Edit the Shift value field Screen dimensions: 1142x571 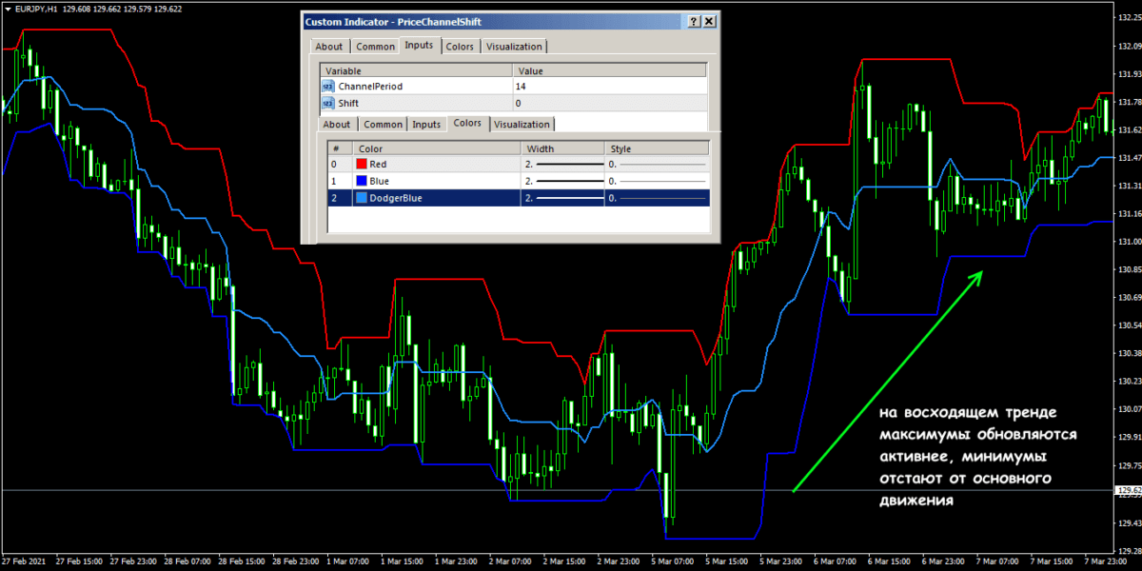click(x=609, y=103)
